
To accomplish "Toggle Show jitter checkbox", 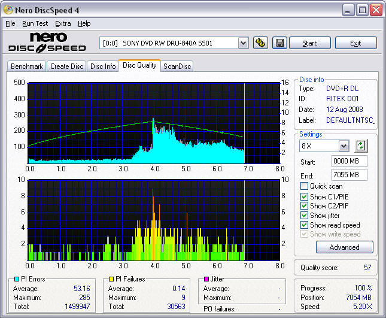I will 304,215.
